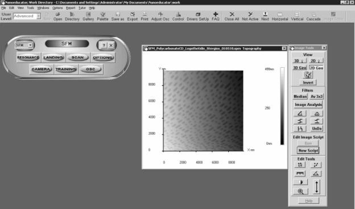The image size is (355, 209).
Task: Click the surface subtraction dome icon
Action: point(316,113)
